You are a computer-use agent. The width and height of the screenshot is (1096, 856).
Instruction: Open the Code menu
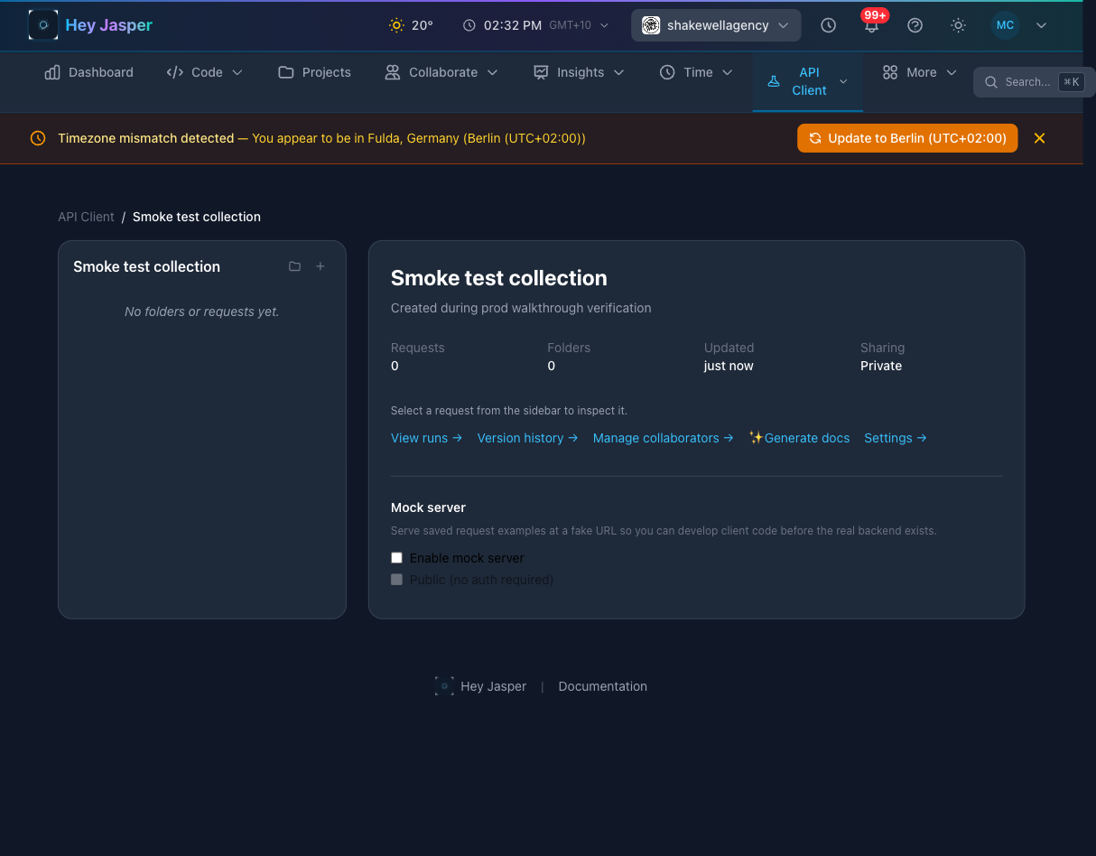click(205, 72)
